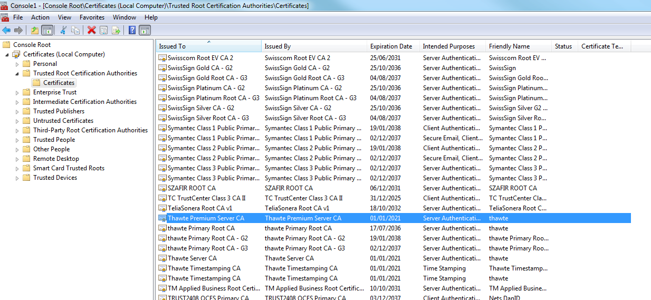
Task: Click the Cut scissors toolbar icon
Action: 63,30
